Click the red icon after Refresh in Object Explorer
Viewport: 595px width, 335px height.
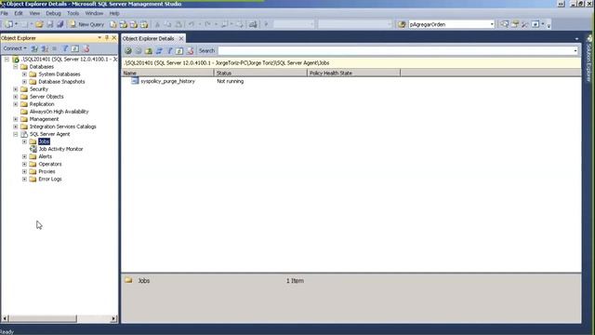tap(86, 48)
